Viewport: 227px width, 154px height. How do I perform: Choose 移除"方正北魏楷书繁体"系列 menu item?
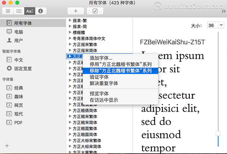[x=120, y=71]
